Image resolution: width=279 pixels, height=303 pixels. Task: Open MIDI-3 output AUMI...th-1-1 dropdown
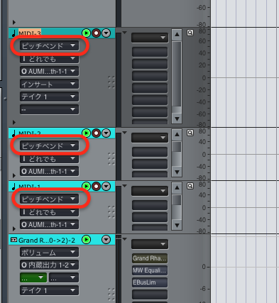49,71
